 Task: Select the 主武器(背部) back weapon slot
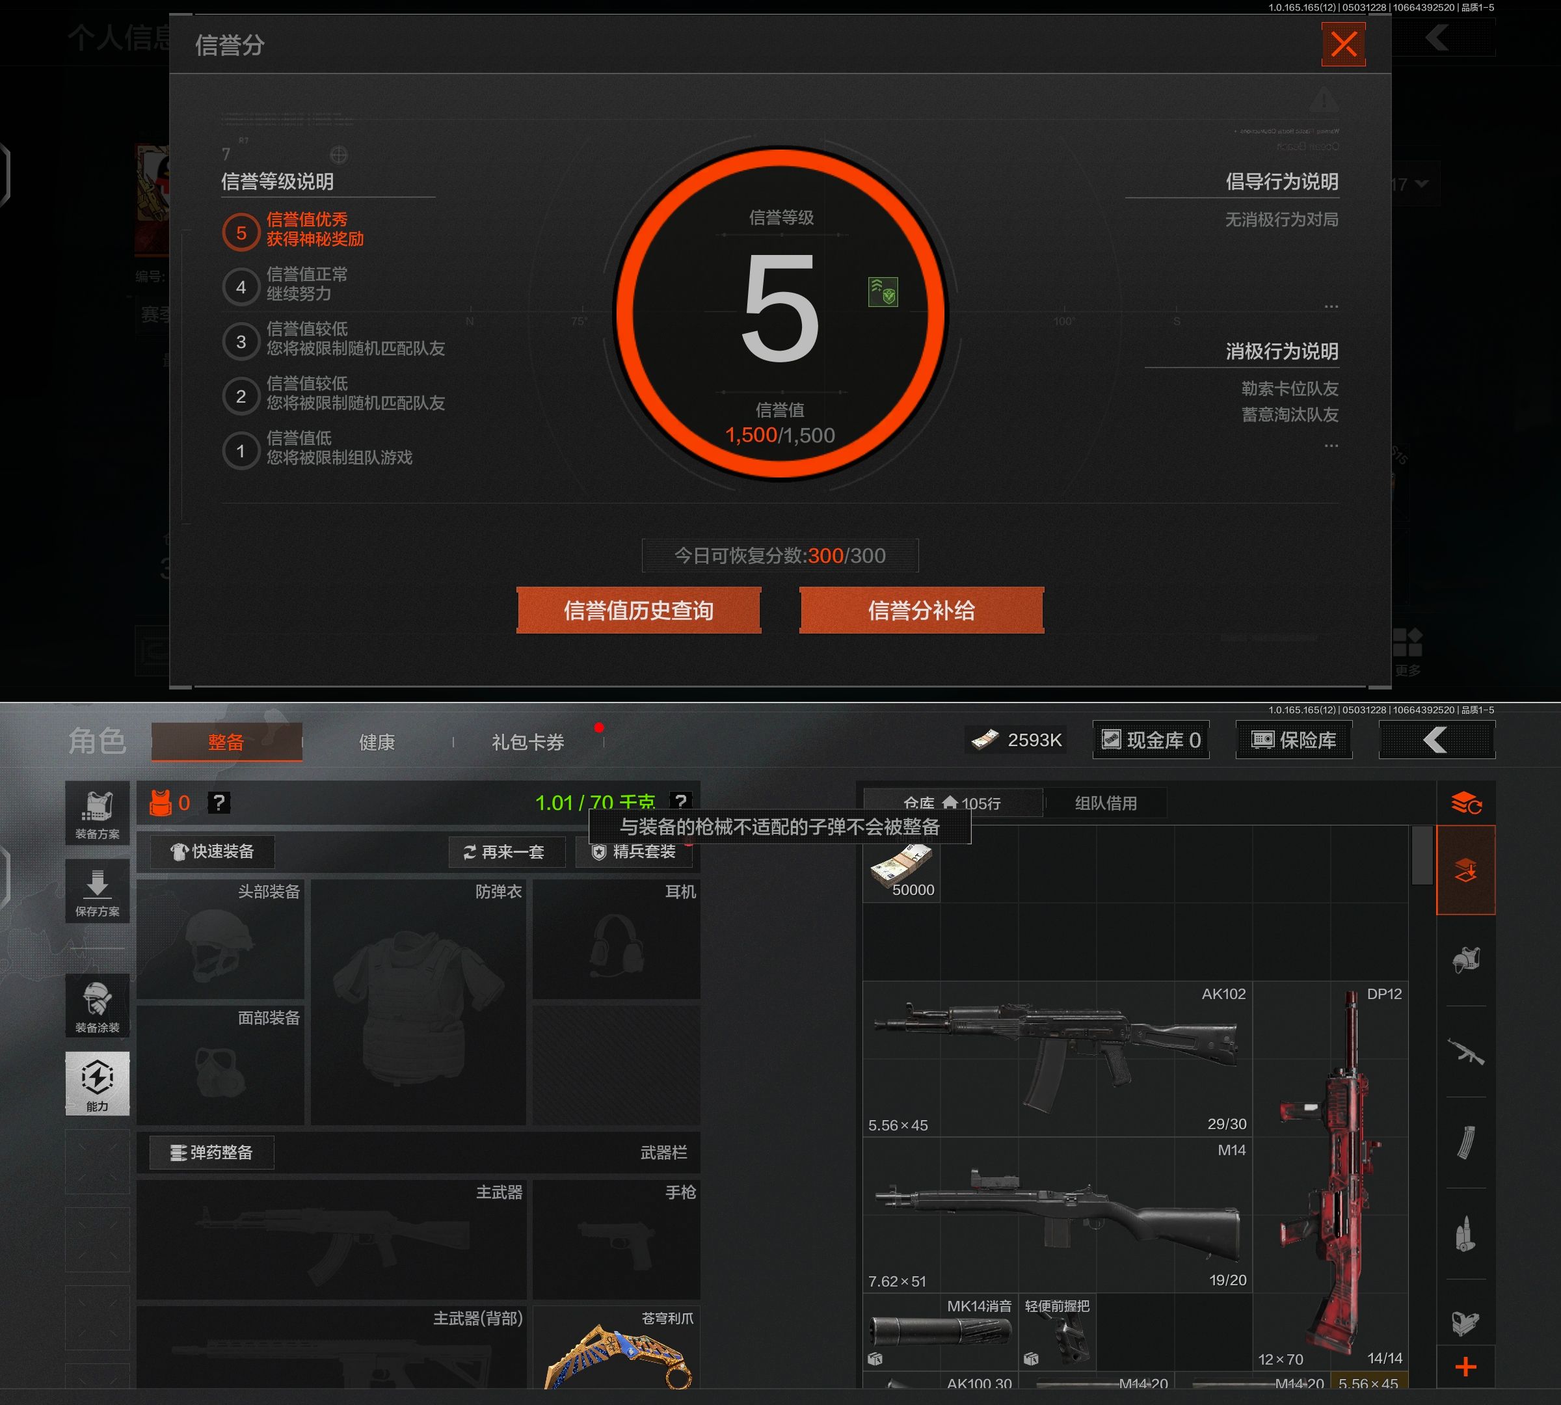click(x=332, y=1348)
